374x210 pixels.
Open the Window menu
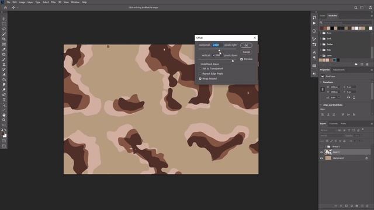[x=75, y=2]
